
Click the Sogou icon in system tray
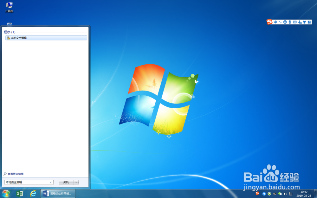[x=257, y=193]
